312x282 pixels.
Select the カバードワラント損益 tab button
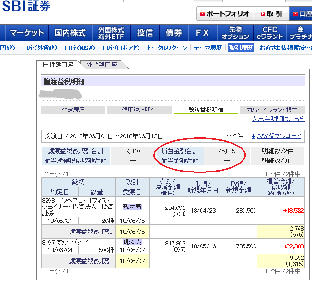tap(272, 110)
